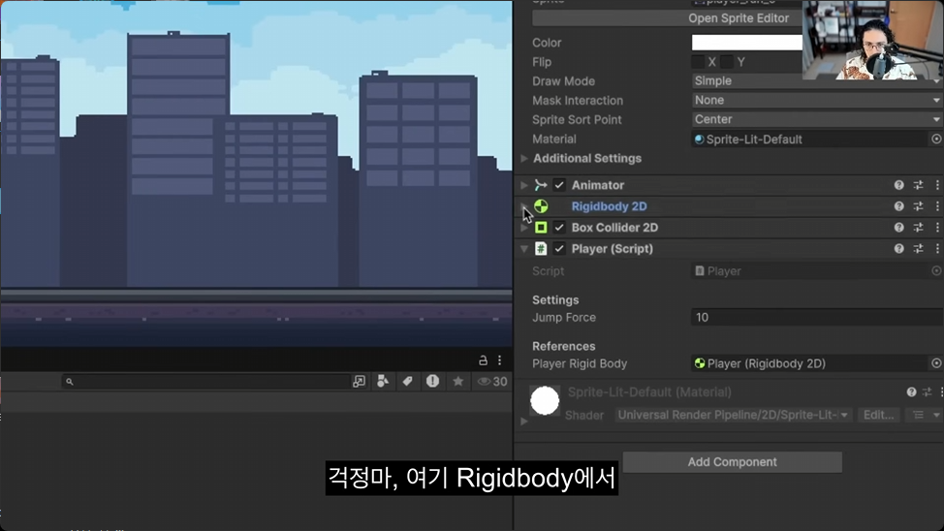Expand the Animator component

[x=524, y=185]
